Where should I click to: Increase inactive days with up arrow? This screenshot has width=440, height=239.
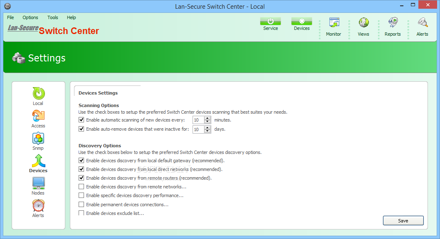(x=208, y=127)
